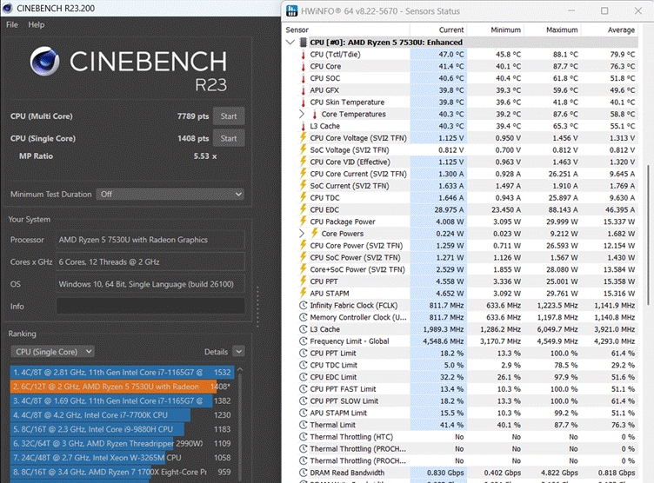654x483 pixels.
Task: Click the OS field Windows 10 value
Action: pos(150,284)
